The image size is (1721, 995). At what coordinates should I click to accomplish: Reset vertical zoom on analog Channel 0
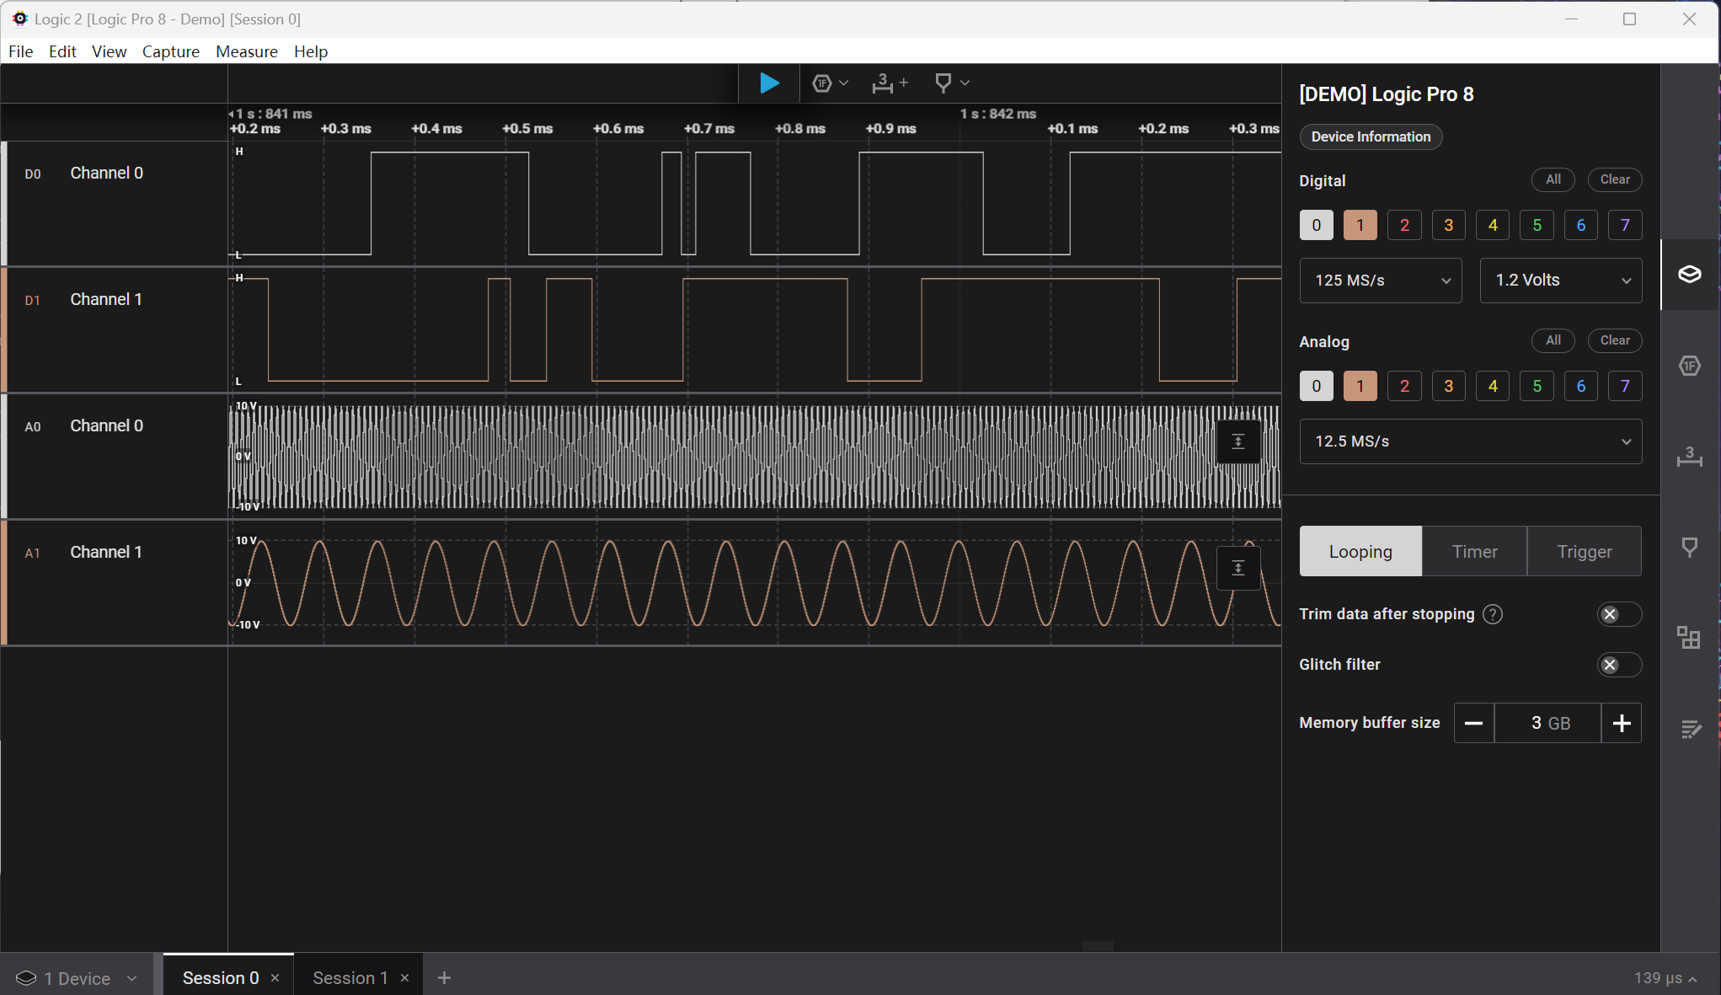click(1238, 441)
